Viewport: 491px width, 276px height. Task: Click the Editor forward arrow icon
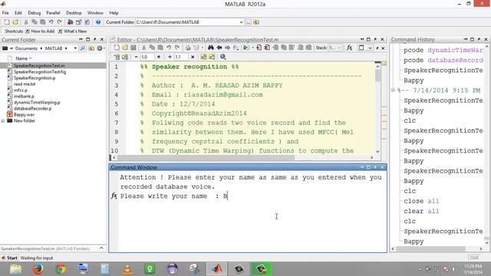tap(227, 48)
